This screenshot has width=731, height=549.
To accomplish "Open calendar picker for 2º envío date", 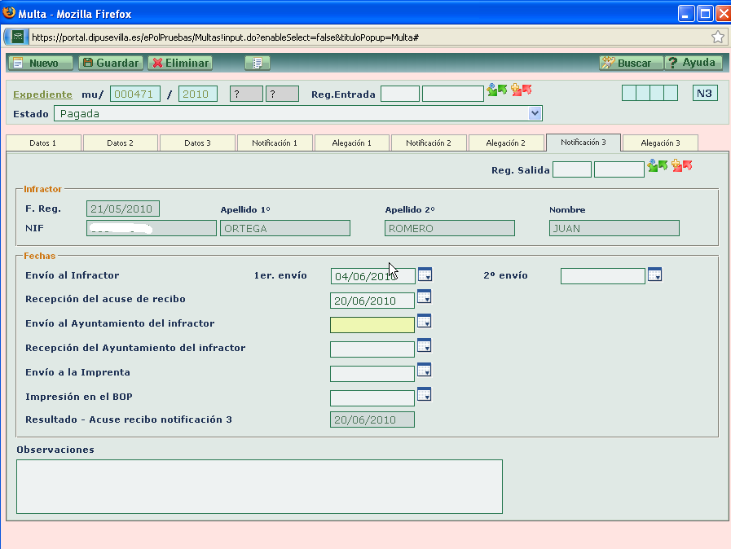I will (x=654, y=274).
